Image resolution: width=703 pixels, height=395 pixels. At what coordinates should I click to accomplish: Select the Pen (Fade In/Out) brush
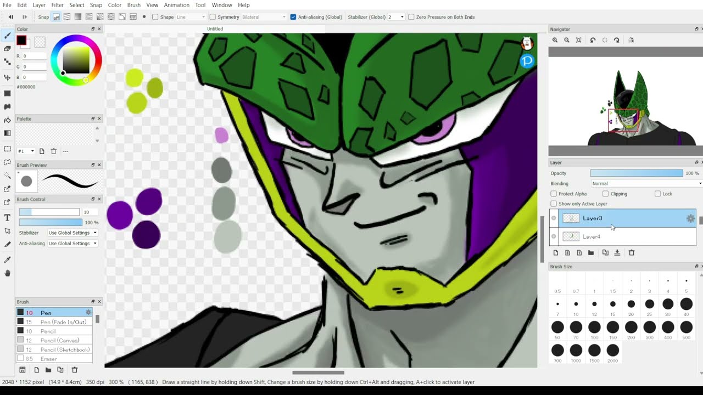54,322
